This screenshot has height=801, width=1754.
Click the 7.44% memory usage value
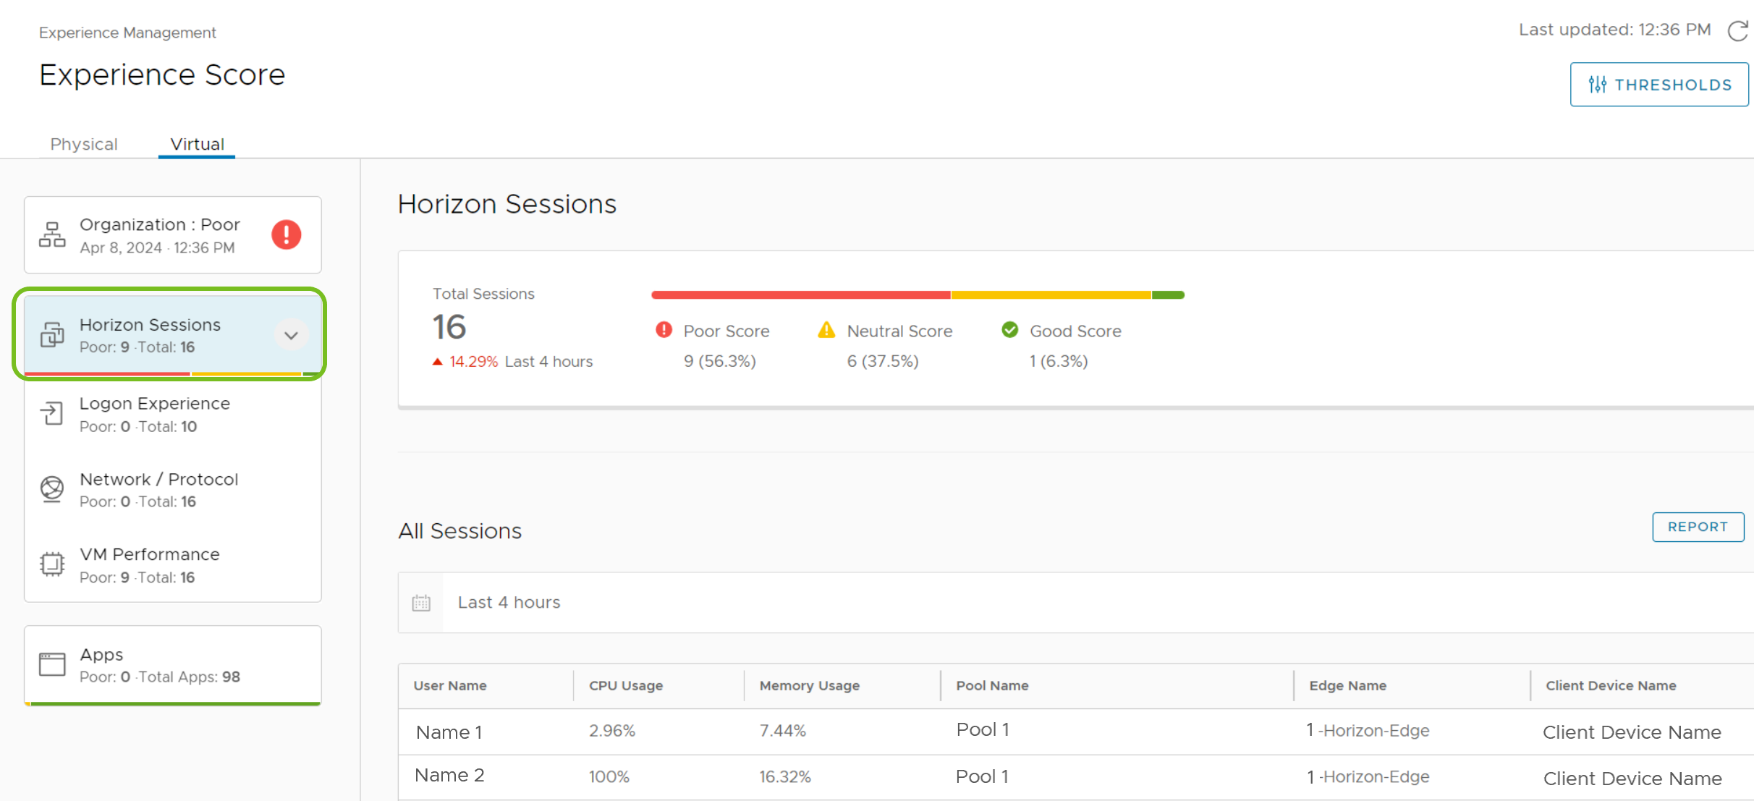(x=782, y=731)
